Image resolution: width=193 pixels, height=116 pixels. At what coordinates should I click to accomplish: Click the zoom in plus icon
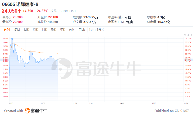[191, 35]
